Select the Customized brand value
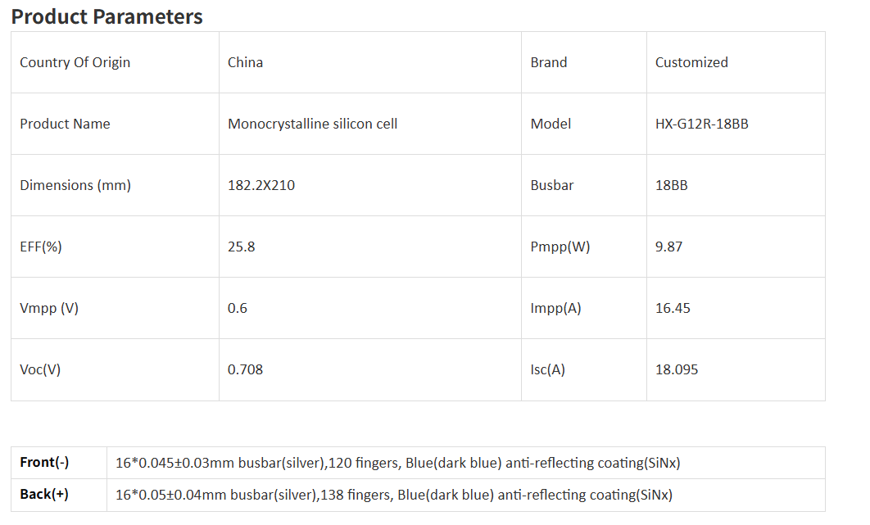Viewport: 870px width, 525px height. [x=691, y=62]
